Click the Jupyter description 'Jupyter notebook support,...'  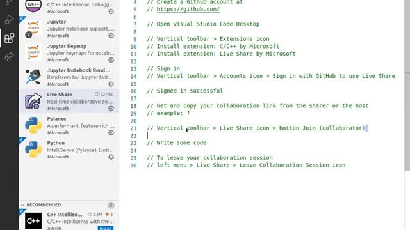pyautogui.click(x=81, y=29)
